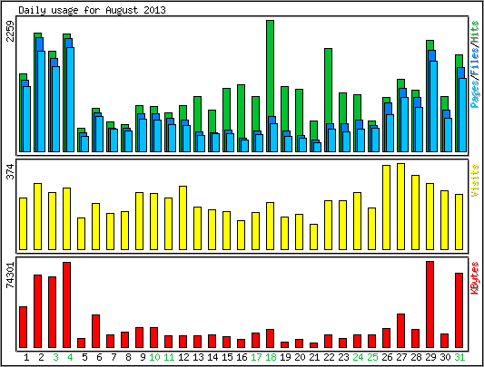The height and width of the screenshot is (367, 484).
Task: Click the 374 visits axis value
Action: click(11, 171)
